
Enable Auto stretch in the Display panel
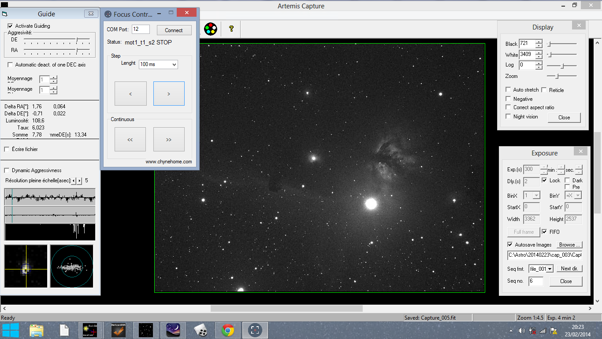(x=508, y=90)
